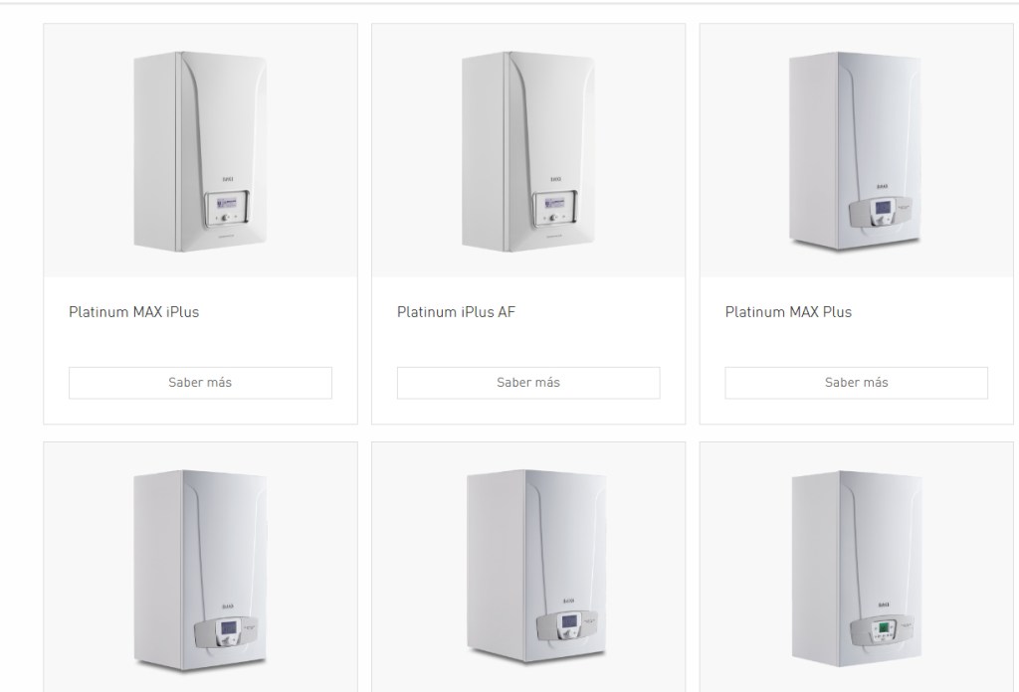Click the BAXI logo on Platinum MAX iPlus boiler
The width and height of the screenshot is (1019, 692).
tap(228, 179)
